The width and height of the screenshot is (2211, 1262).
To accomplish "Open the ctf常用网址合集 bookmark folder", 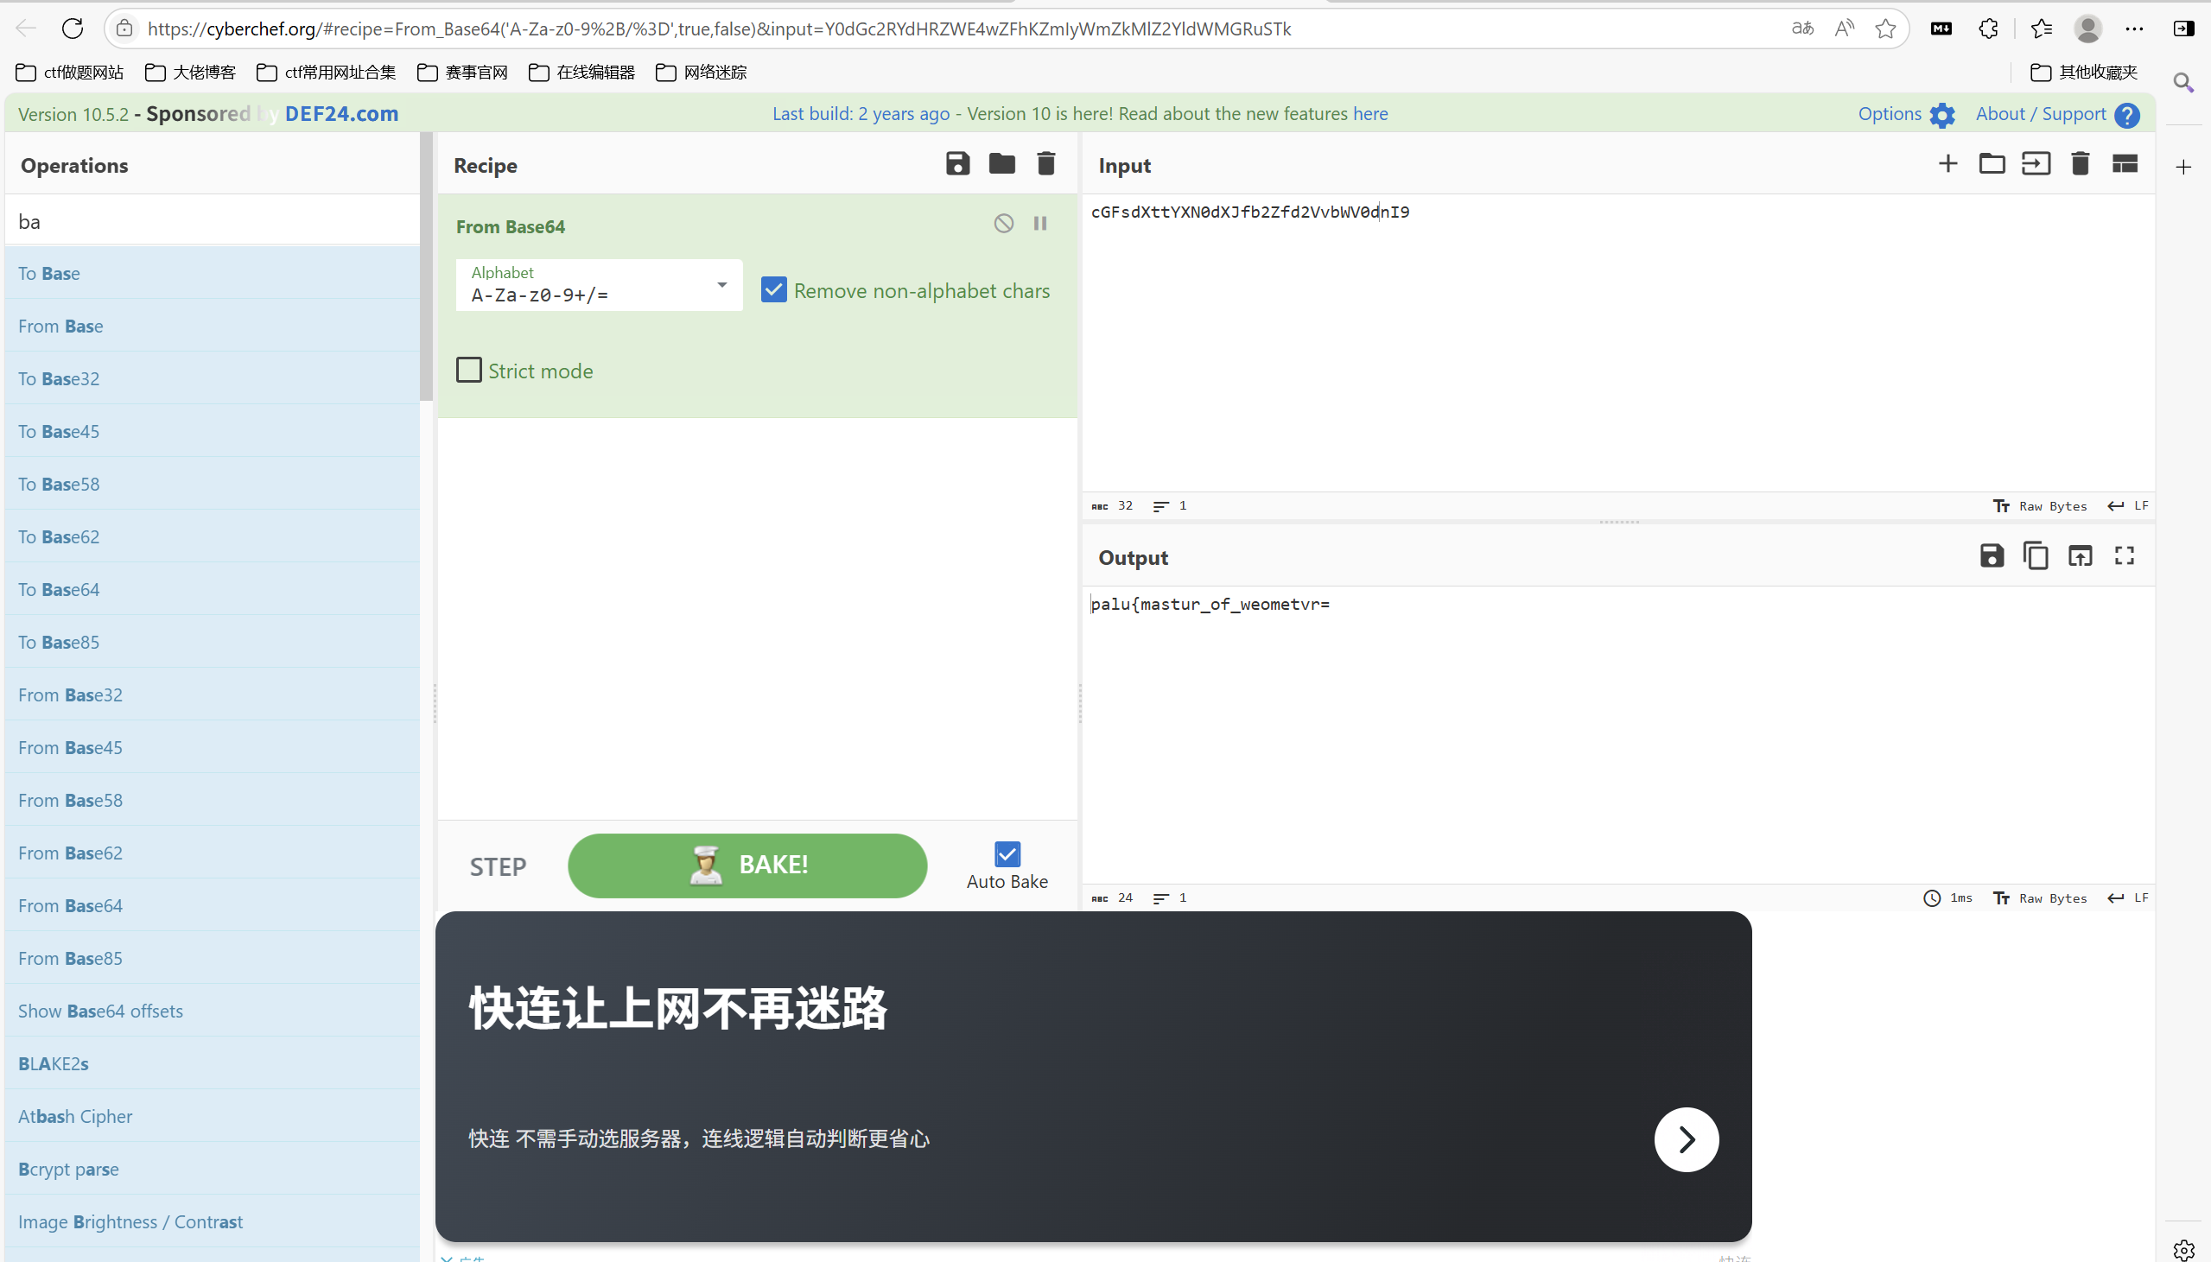I will click(x=326, y=72).
